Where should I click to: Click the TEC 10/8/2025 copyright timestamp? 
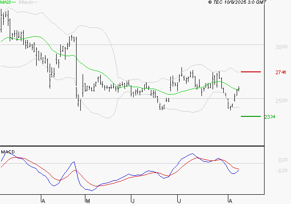pos(237,2)
